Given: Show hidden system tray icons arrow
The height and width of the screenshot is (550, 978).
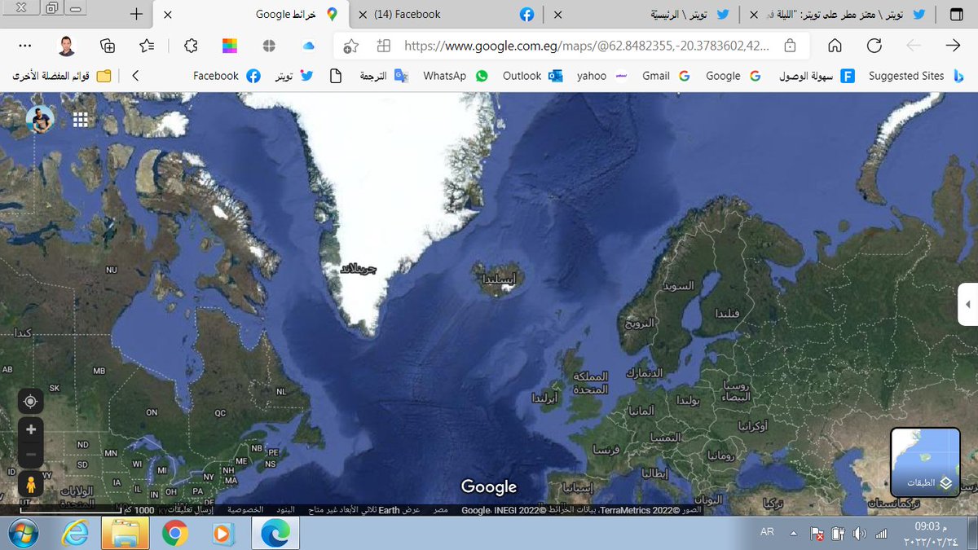Looking at the screenshot, I should point(794,533).
